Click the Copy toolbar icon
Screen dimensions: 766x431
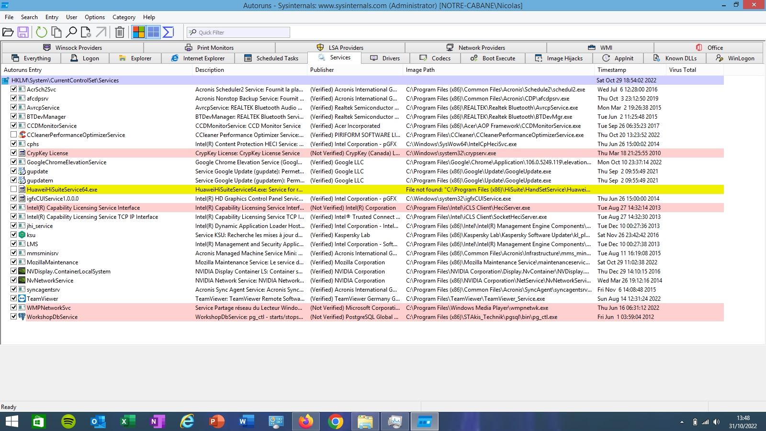(56, 32)
